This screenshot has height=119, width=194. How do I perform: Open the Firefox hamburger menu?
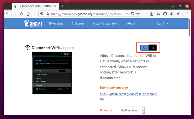187,14
